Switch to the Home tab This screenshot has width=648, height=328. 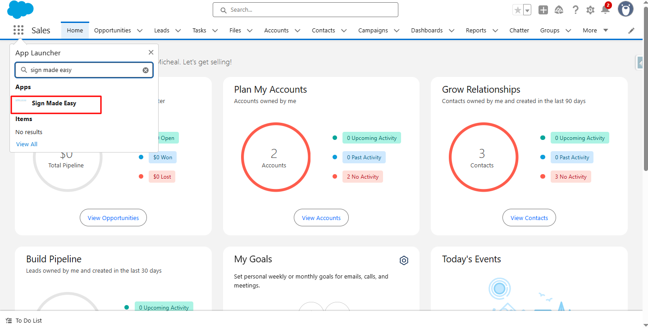coord(75,31)
